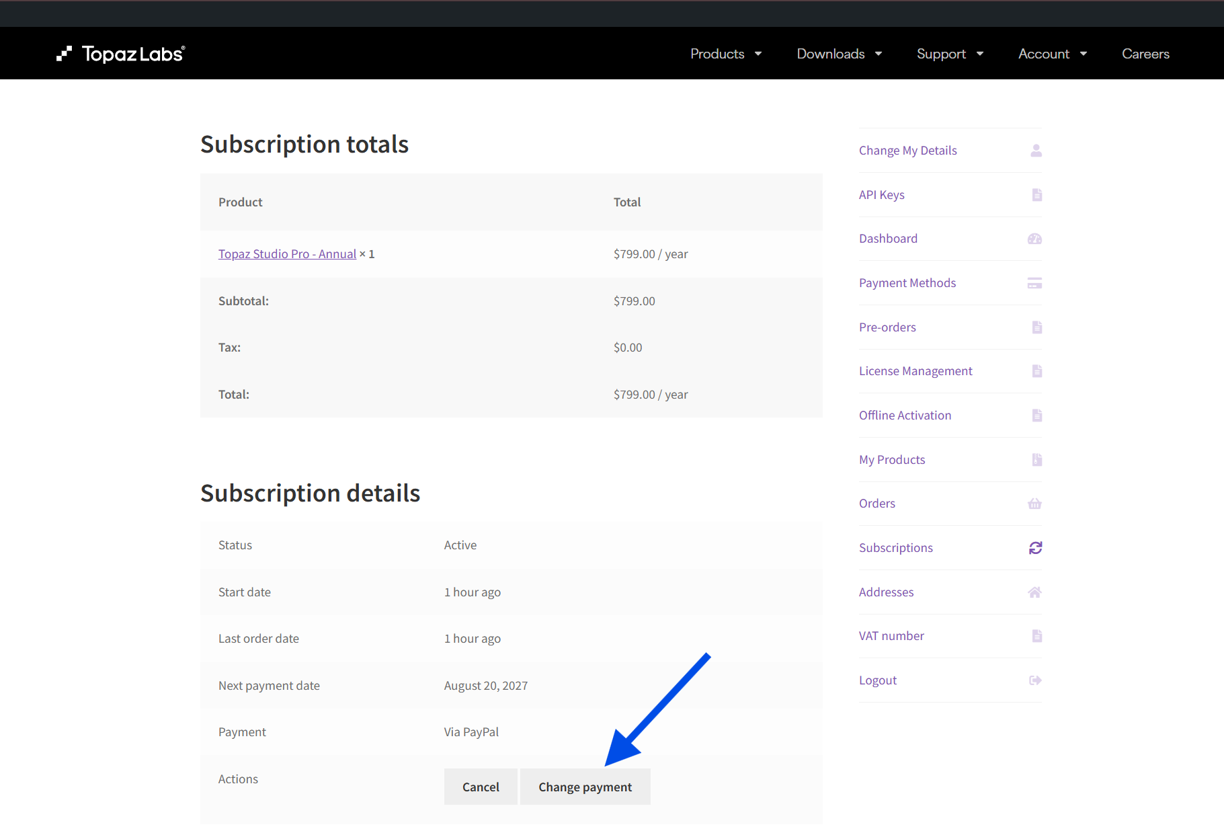
Task: View My Products
Action: pos(892,460)
